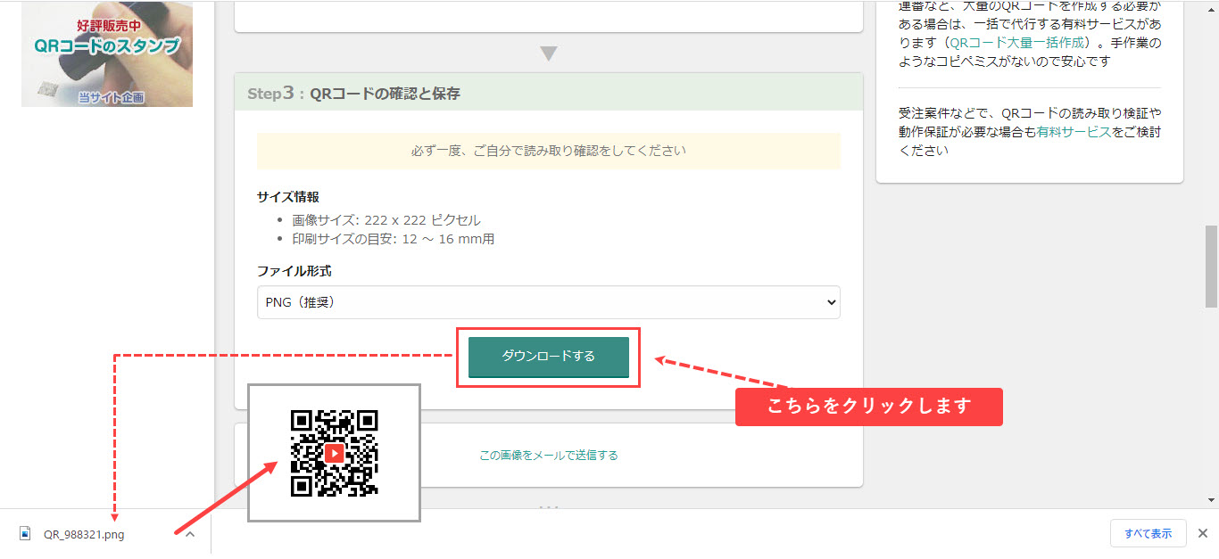Open the QRコードのスタンプ ad banner
This screenshot has width=1219, height=559.
[x=107, y=53]
